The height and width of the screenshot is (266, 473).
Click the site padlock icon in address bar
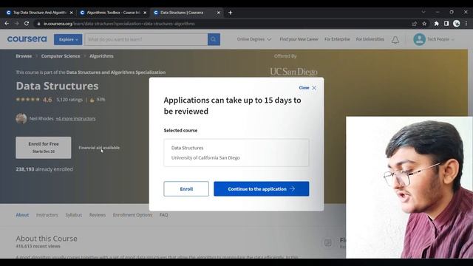click(x=38, y=24)
